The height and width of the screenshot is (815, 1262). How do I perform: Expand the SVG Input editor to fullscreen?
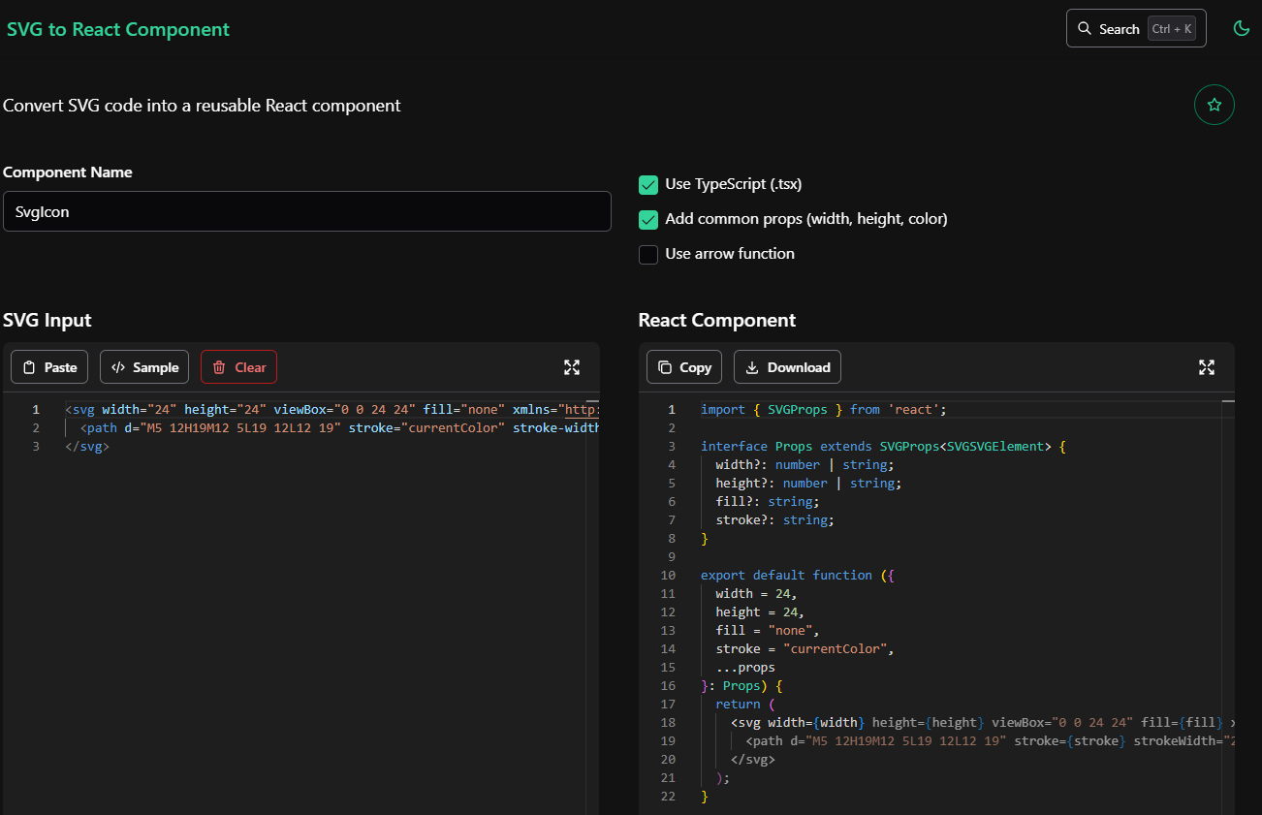coord(572,367)
